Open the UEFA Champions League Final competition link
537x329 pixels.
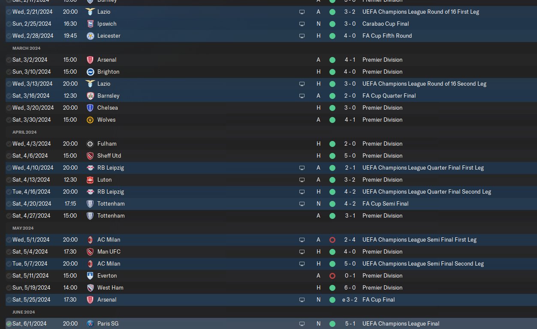[401, 323]
